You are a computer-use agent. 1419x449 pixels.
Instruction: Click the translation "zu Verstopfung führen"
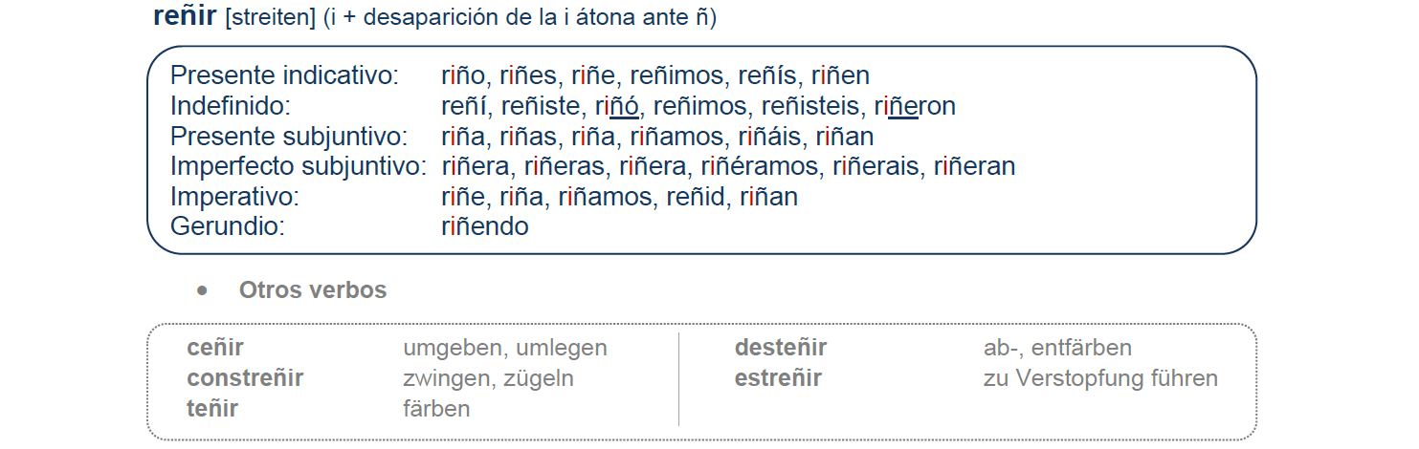click(1100, 378)
